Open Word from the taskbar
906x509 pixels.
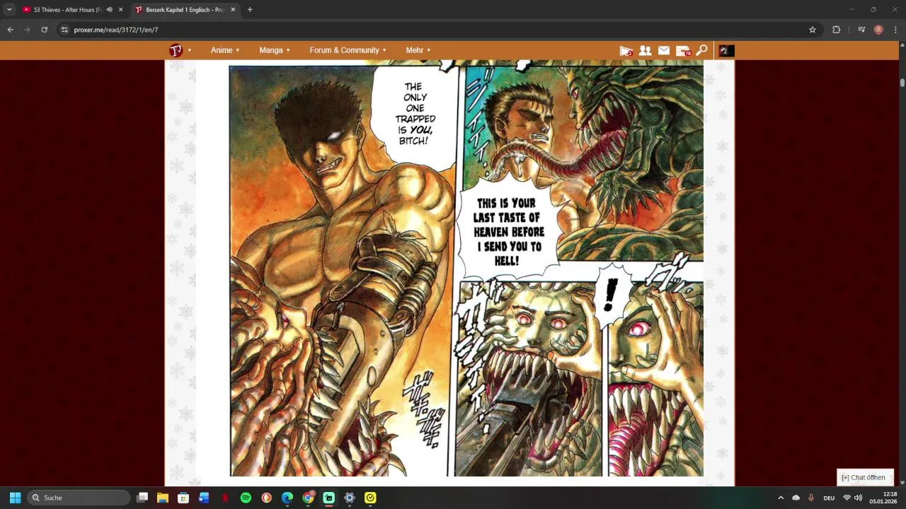(204, 498)
